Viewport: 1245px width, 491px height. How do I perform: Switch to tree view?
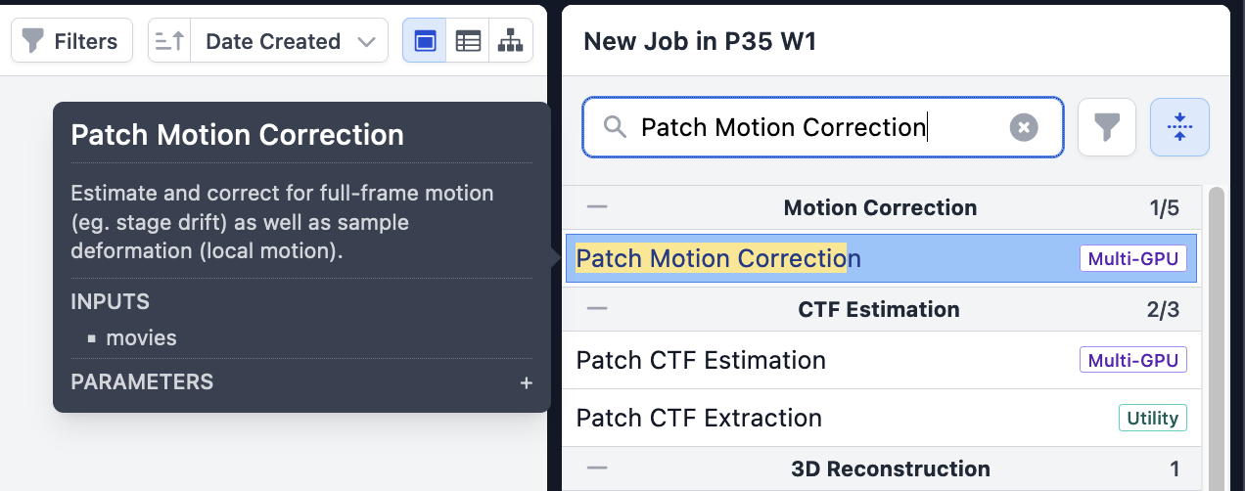point(510,41)
